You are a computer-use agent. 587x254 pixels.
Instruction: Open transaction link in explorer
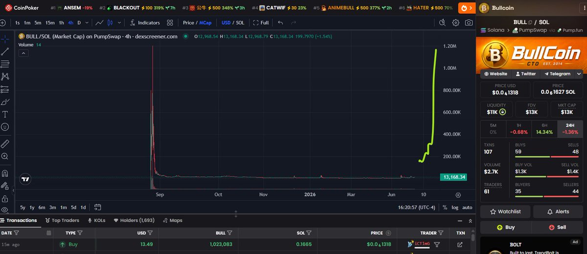pyautogui.click(x=459, y=245)
